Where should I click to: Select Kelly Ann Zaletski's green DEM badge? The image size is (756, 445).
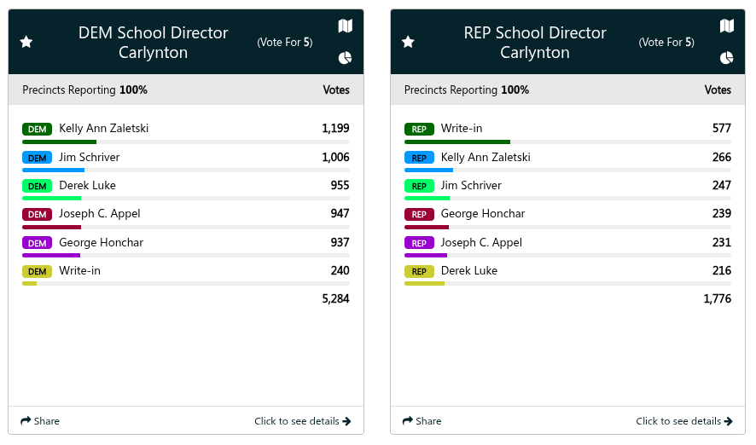click(38, 130)
